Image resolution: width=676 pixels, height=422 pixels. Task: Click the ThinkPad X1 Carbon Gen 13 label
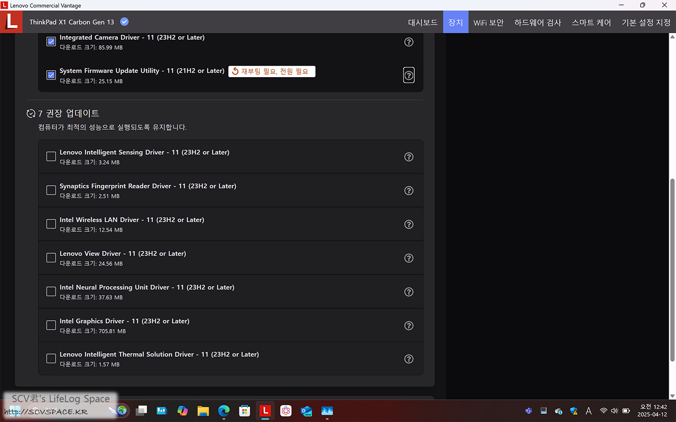tap(72, 22)
